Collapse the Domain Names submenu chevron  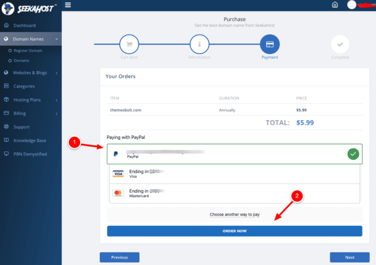click(57, 39)
